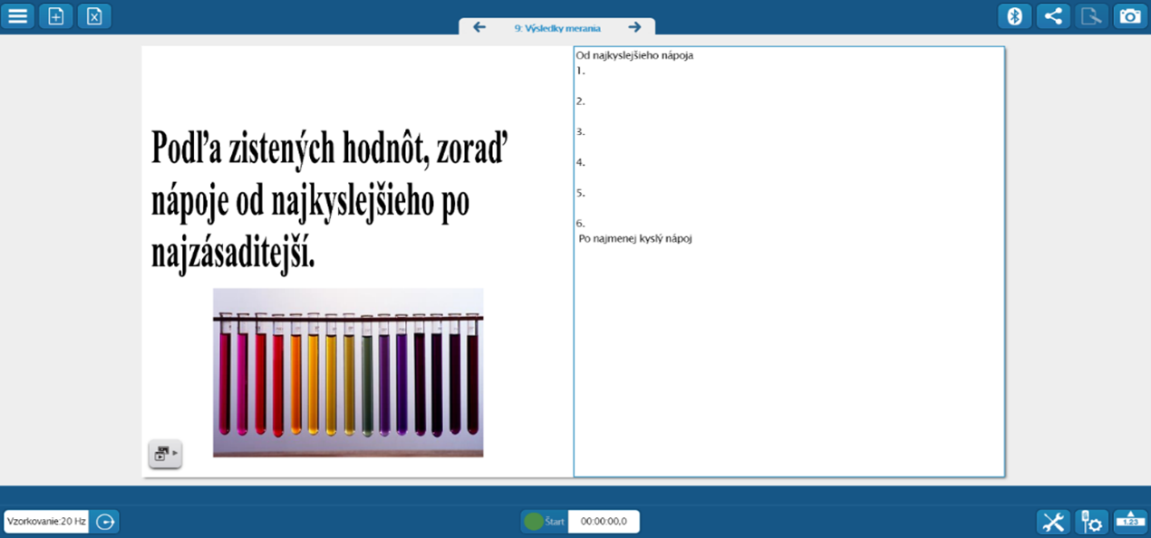Take a snapshot with the camera icon
This screenshot has width=1151, height=538.
pos(1130,15)
